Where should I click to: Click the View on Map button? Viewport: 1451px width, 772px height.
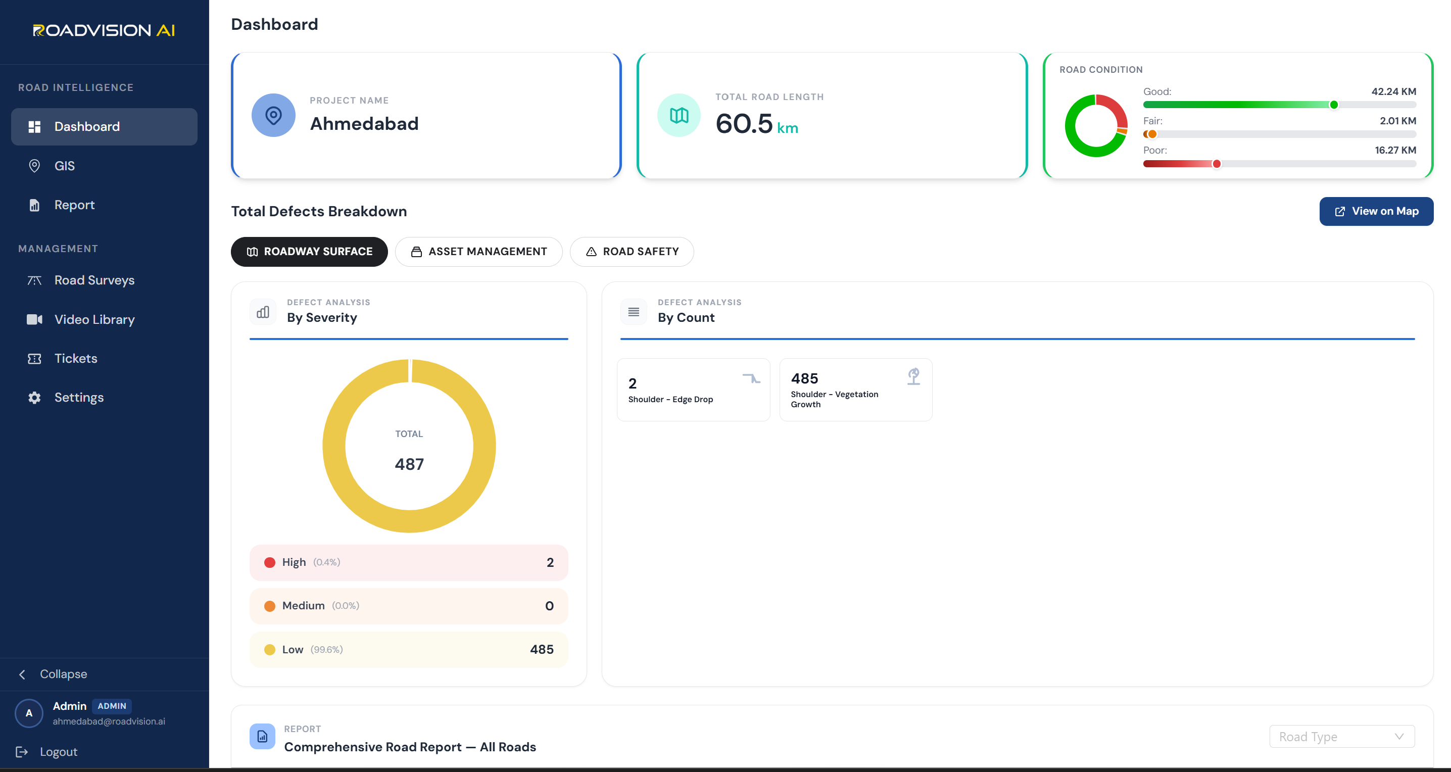point(1376,211)
